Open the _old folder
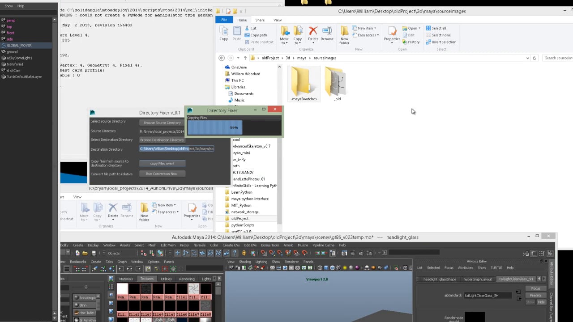The image size is (573, 322). (x=337, y=84)
